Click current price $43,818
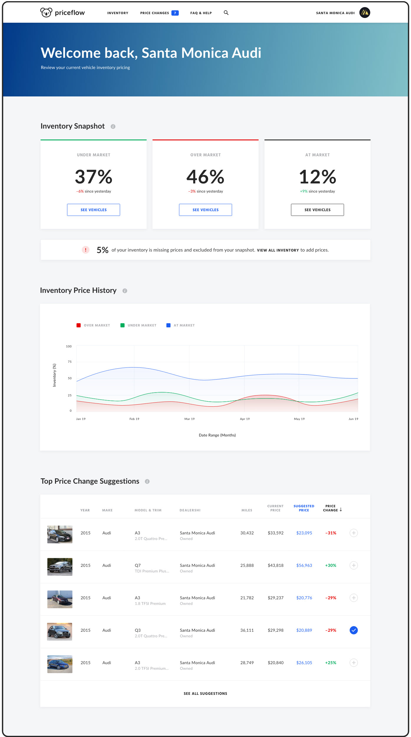The width and height of the screenshot is (411, 737). pos(275,565)
